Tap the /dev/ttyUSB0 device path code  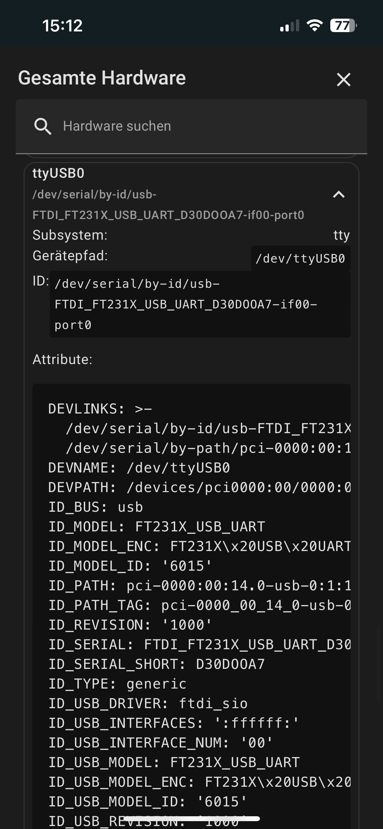(x=301, y=258)
